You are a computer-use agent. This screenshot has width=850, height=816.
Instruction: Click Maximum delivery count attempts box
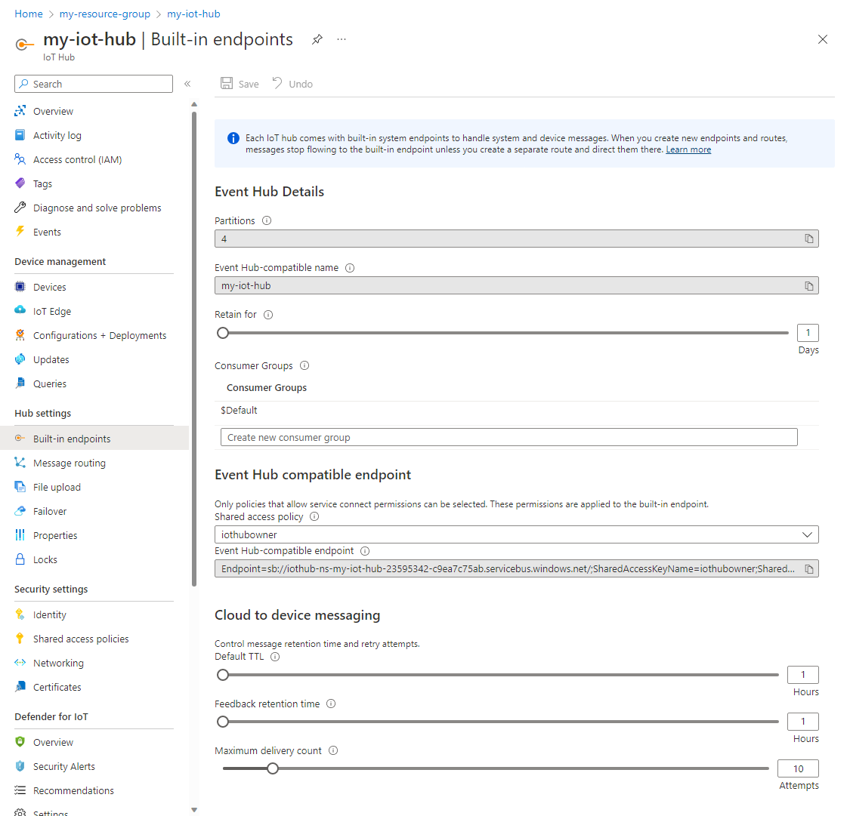(798, 768)
